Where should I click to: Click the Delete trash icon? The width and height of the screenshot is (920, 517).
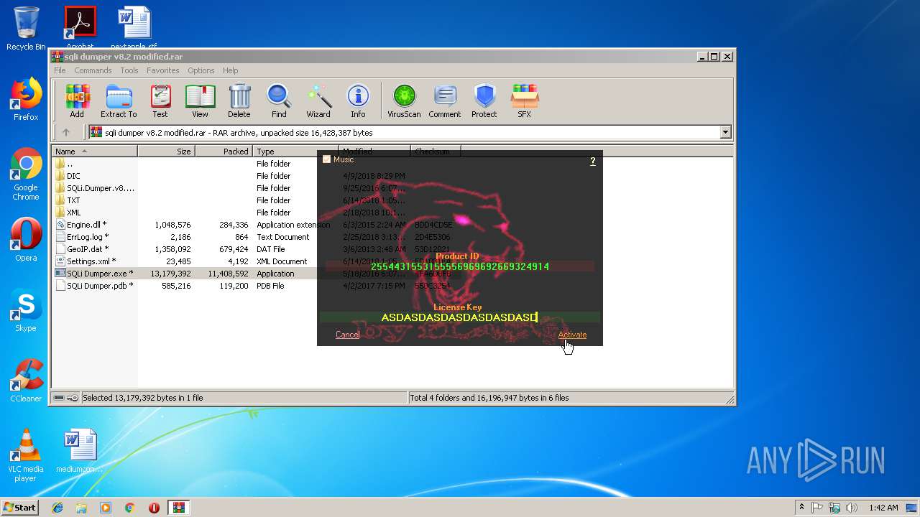pos(239,101)
